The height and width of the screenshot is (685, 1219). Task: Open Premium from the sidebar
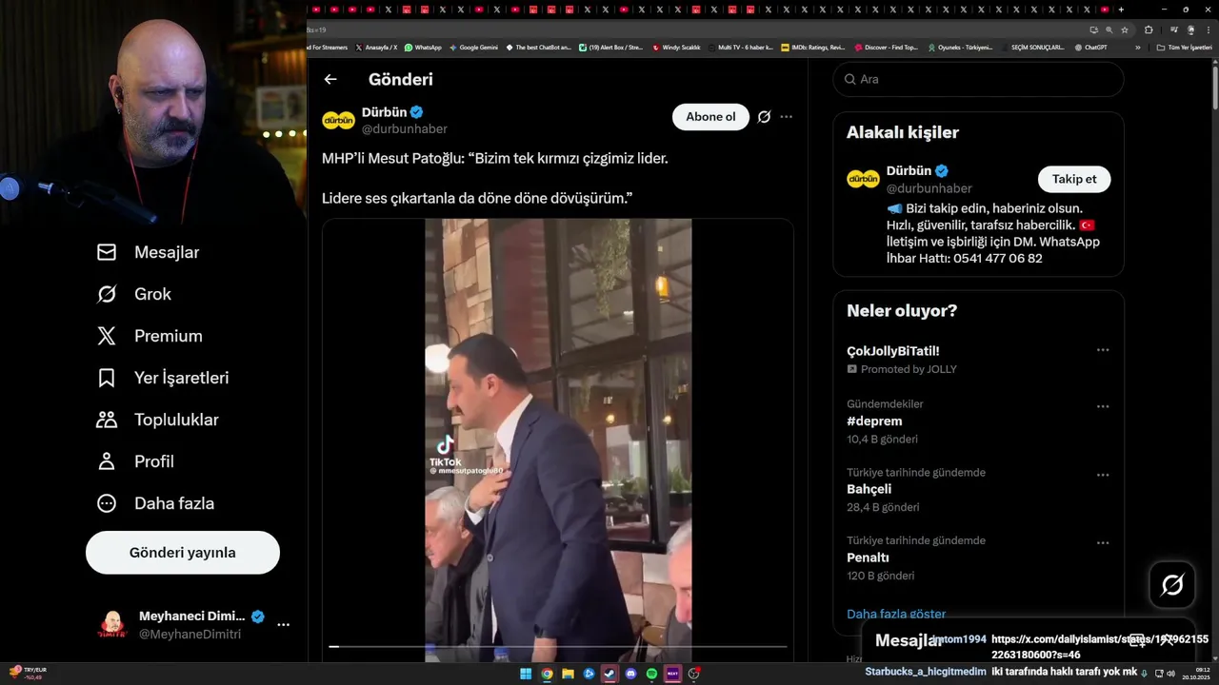point(150,336)
